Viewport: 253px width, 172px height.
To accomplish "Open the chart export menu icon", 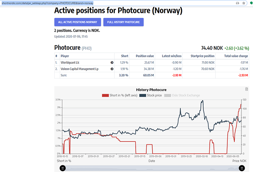I will click(x=246, y=89).
